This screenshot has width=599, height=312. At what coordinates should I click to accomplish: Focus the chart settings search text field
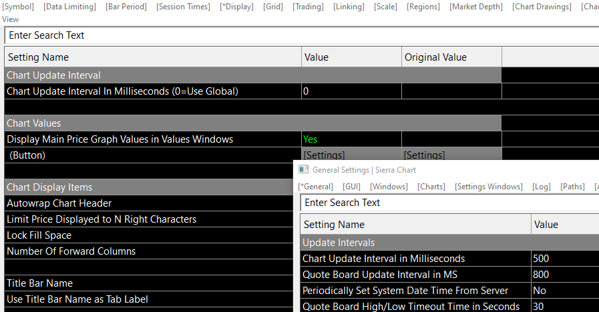click(x=302, y=35)
